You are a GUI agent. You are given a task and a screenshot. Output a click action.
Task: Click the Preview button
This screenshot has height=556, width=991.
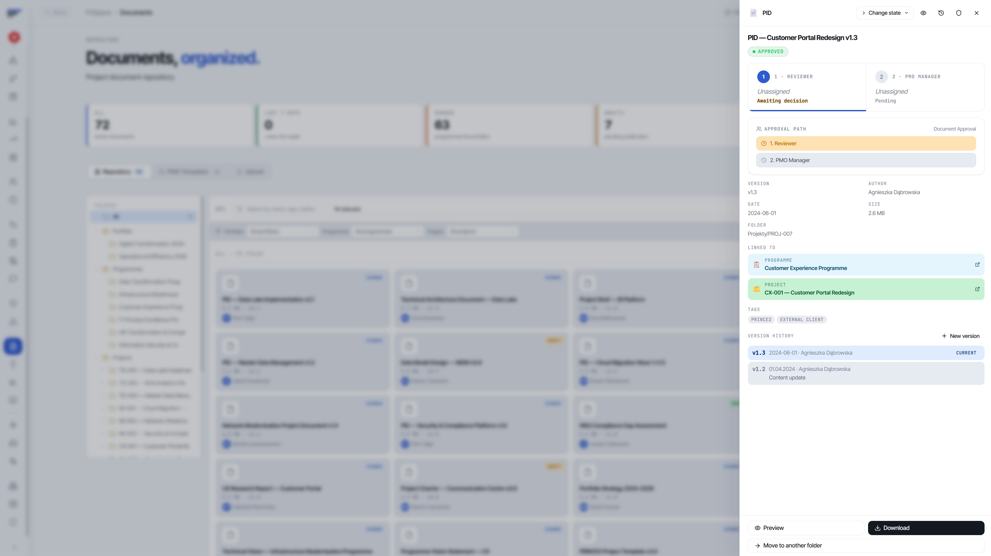(x=806, y=528)
